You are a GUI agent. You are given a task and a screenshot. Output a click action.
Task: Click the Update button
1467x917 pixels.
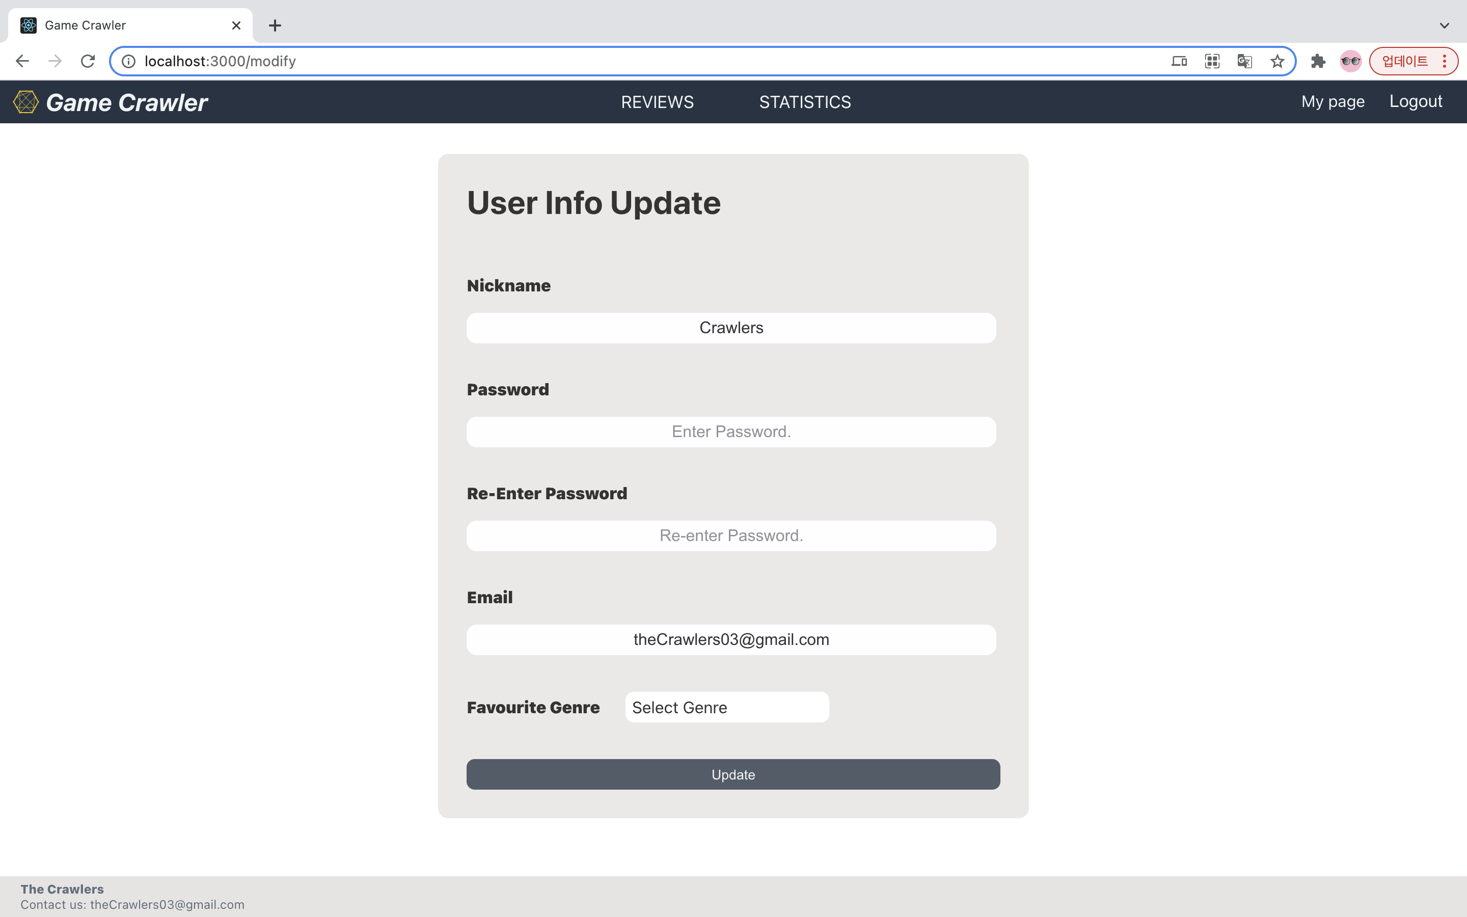click(x=733, y=774)
